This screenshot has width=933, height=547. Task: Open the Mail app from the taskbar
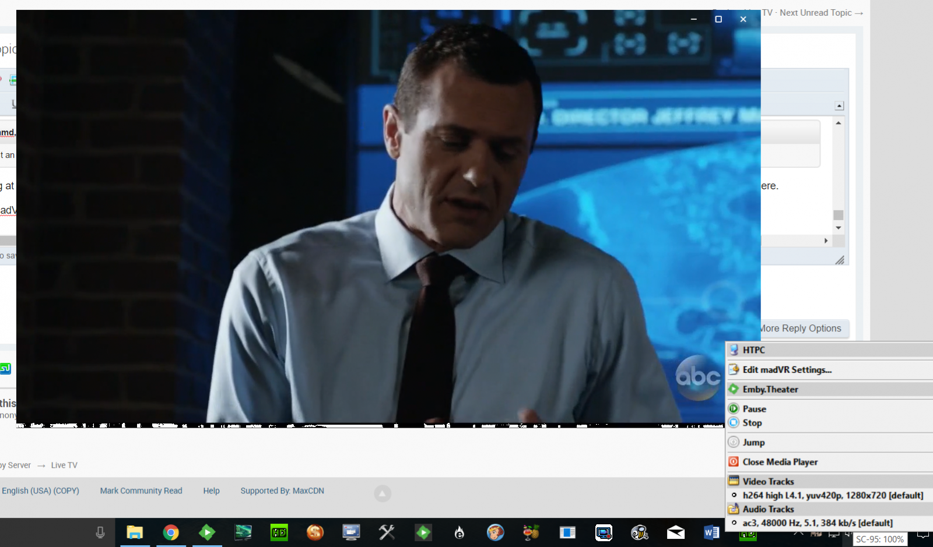click(x=676, y=532)
